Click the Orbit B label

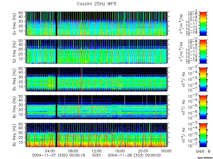pyautogui.click(x=203, y=151)
